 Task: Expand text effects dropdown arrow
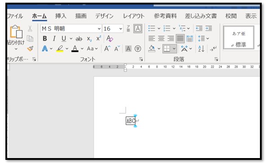[51, 49]
